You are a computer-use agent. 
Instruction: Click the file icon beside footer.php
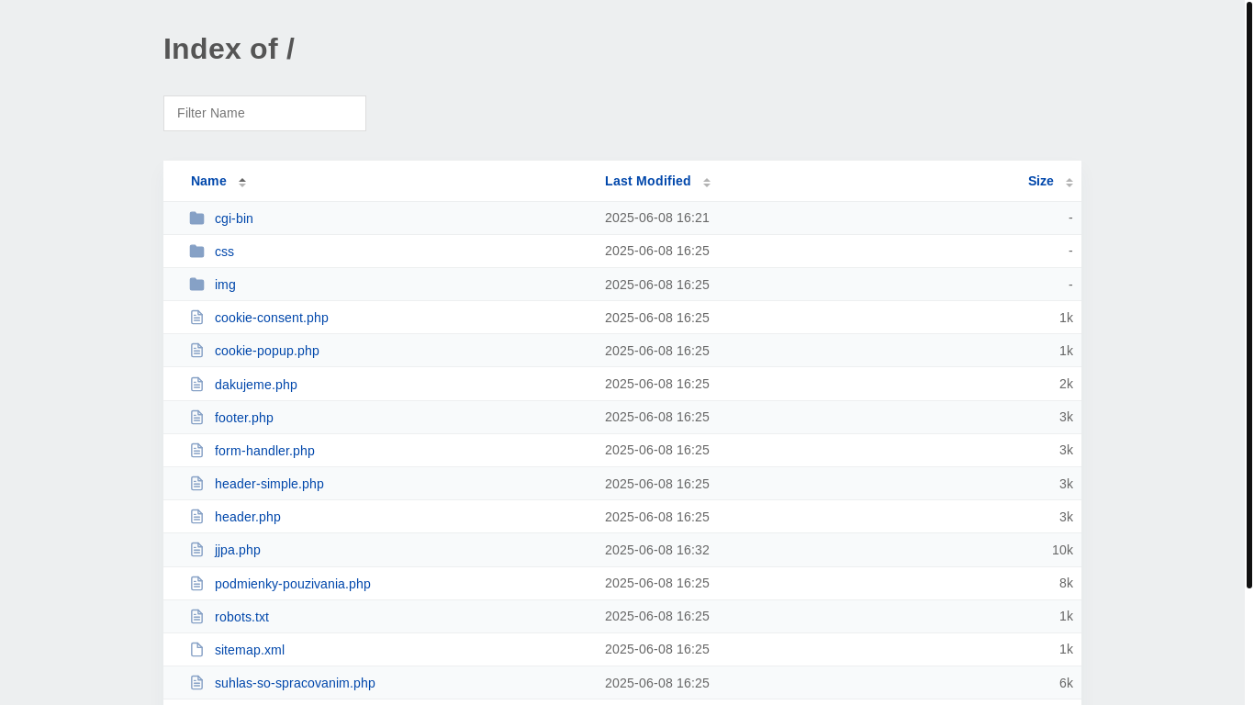196,418
